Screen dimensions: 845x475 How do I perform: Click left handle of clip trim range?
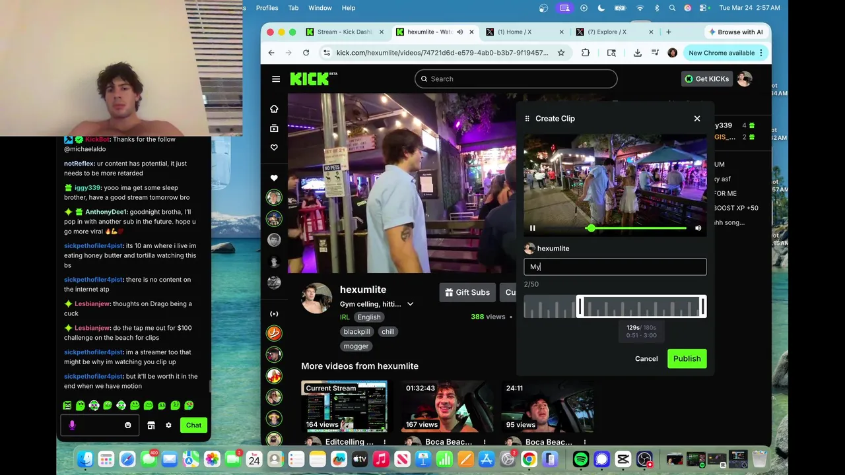[580, 307]
